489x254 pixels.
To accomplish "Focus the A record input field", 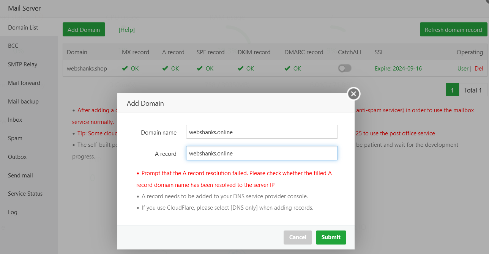I will click(262, 153).
